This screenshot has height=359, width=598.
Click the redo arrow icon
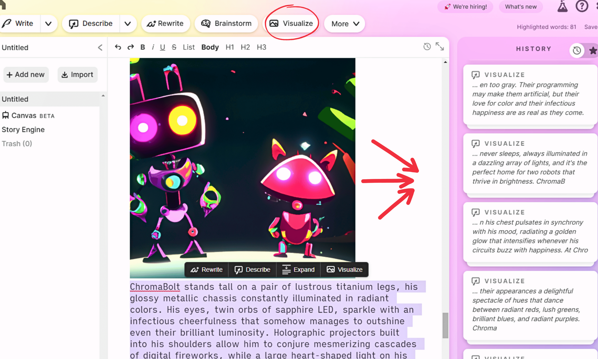pyautogui.click(x=131, y=47)
